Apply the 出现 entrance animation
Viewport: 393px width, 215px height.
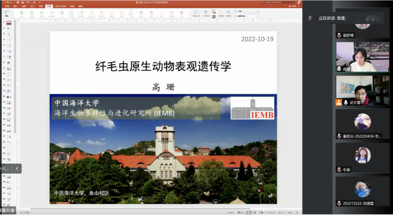pyautogui.click(x=21, y=13)
